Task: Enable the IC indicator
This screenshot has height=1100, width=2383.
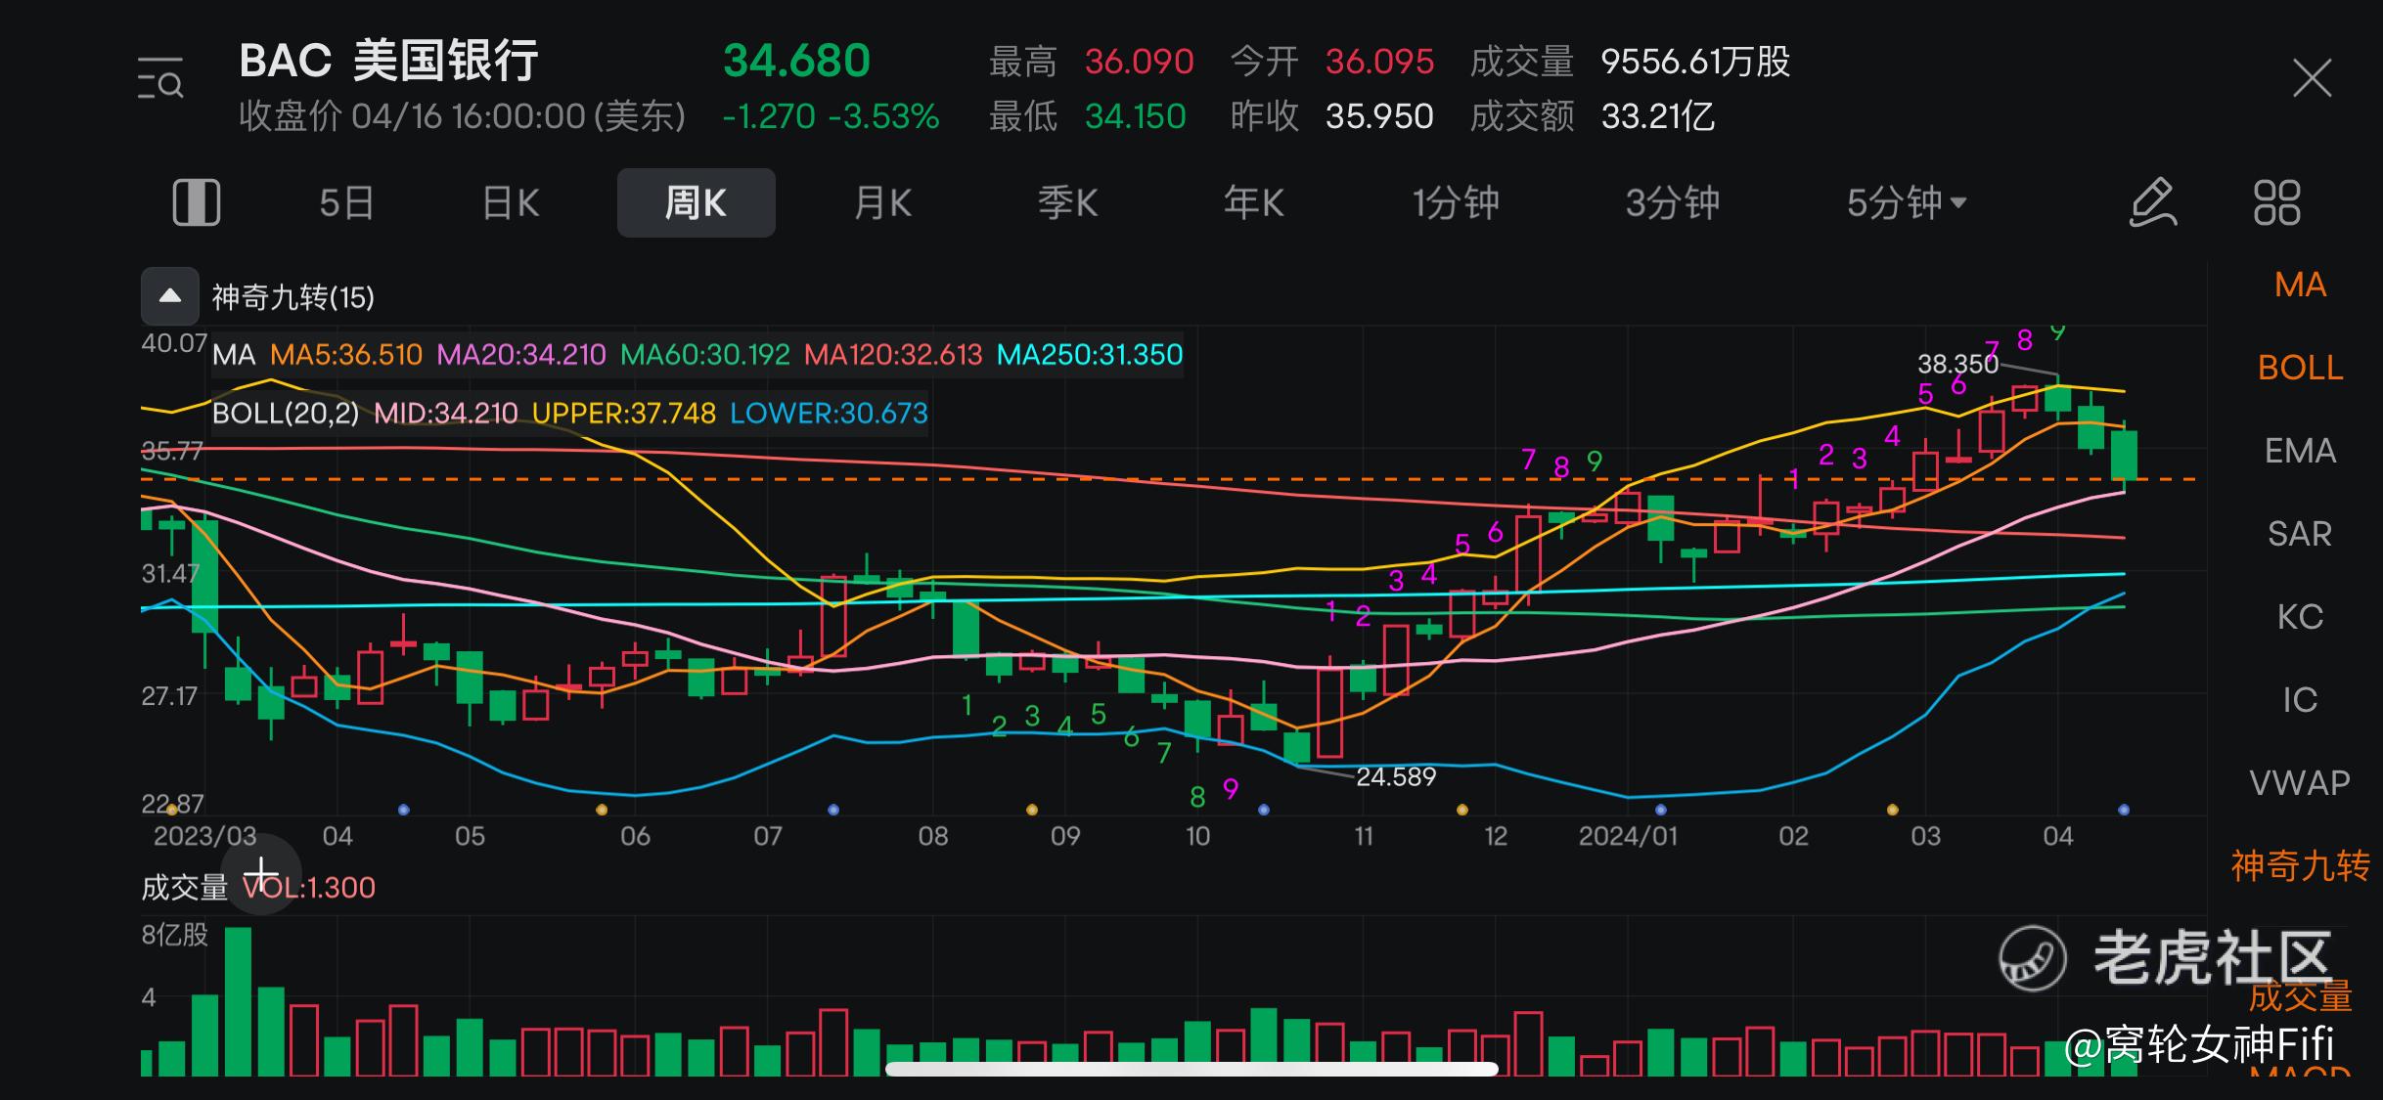Action: tap(2300, 700)
